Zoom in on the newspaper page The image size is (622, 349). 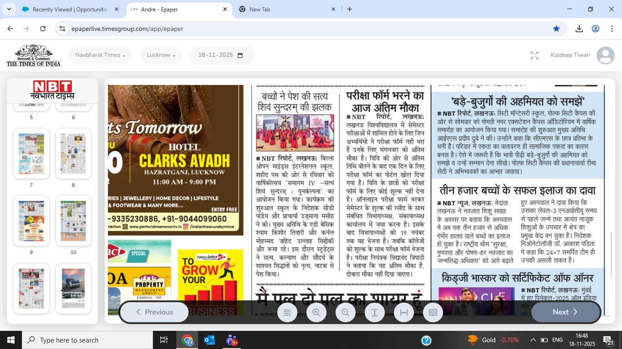click(x=316, y=313)
